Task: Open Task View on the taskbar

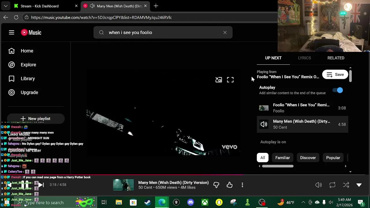Action: tap(104, 203)
